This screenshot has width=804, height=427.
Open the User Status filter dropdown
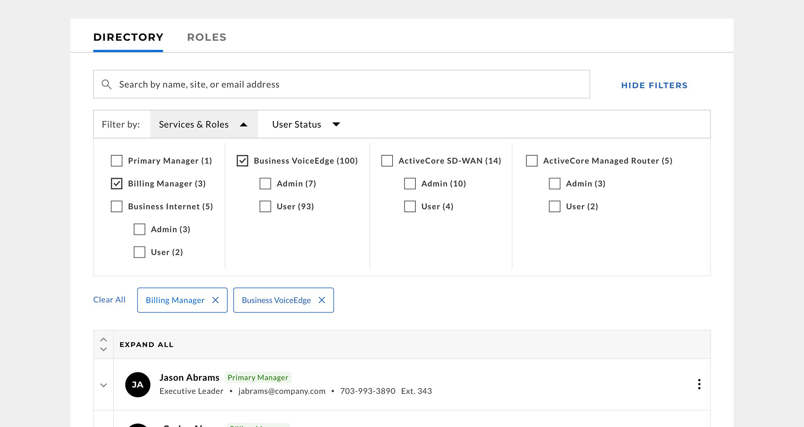[306, 124]
